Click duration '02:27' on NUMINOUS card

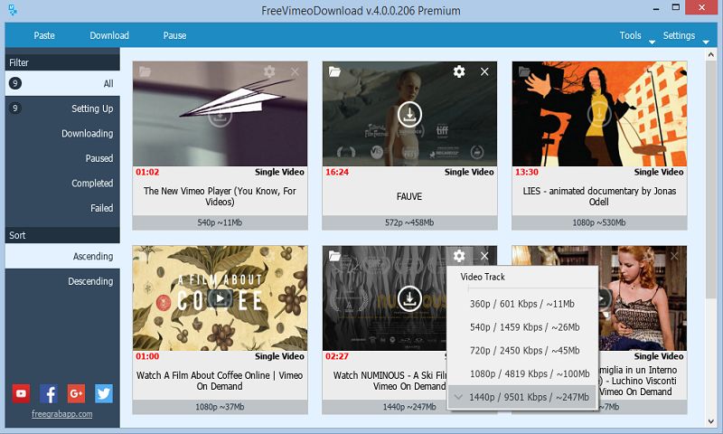pos(337,356)
